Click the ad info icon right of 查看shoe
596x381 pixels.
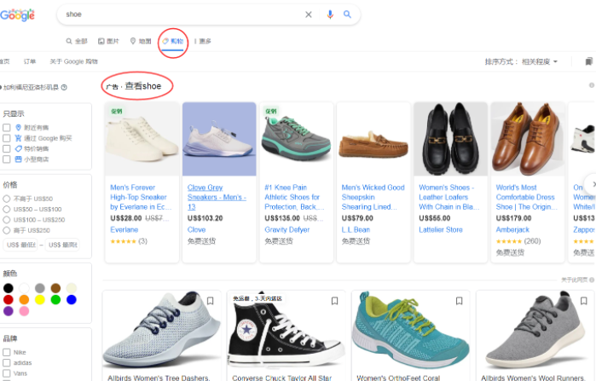(x=592, y=85)
